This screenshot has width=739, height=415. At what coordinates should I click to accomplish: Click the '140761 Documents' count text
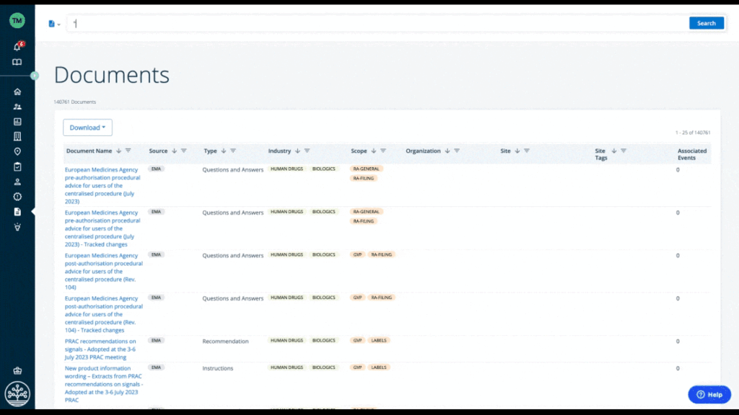tap(75, 102)
